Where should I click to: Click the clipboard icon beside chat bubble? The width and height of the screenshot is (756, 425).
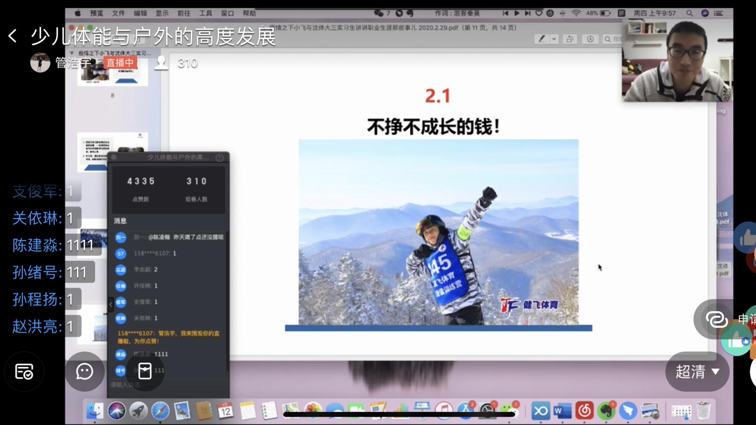145,371
